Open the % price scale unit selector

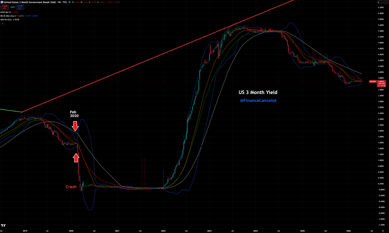(383, 3)
